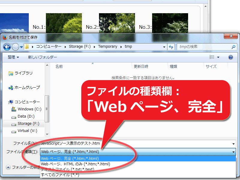This screenshot has height=180, width=240.
Task: Navigate back using the Back arrow
Action: pyautogui.click(x=7, y=46)
